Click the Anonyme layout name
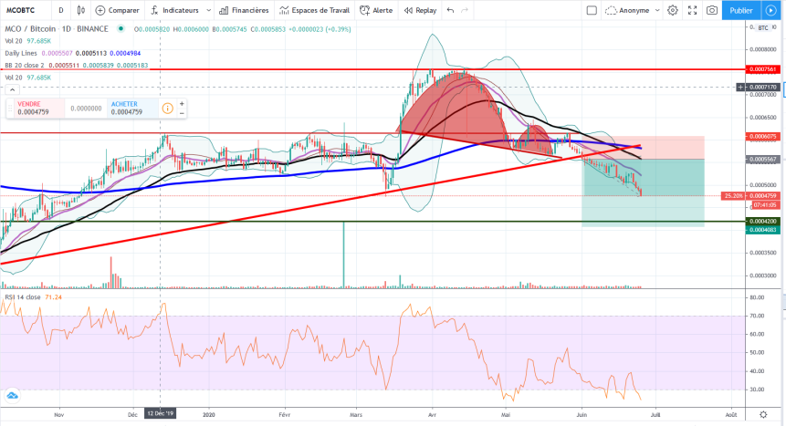This screenshot has width=786, height=426. [634, 10]
